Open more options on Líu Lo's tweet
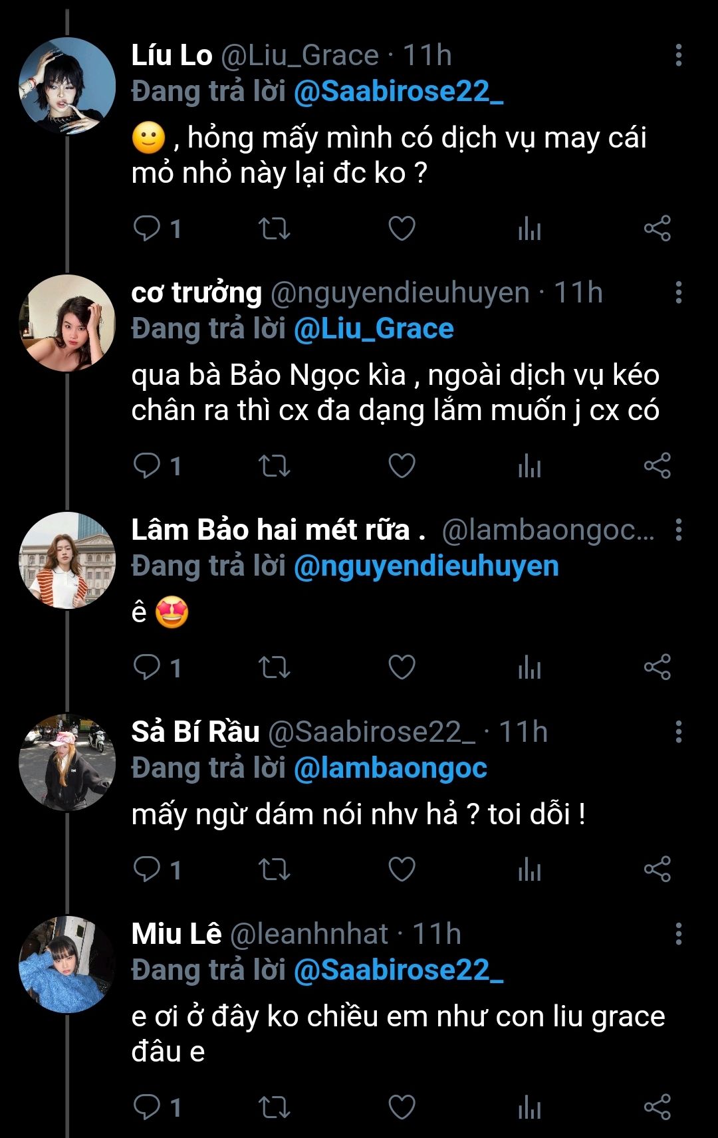Image resolution: width=718 pixels, height=1138 pixels. tap(678, 55)
